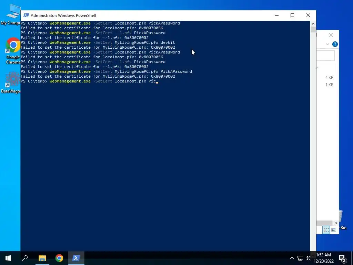Click the search box in the Explorer window
Image resolution: width=353 pixels, height=265 pixels.
[x=325, y=56]
